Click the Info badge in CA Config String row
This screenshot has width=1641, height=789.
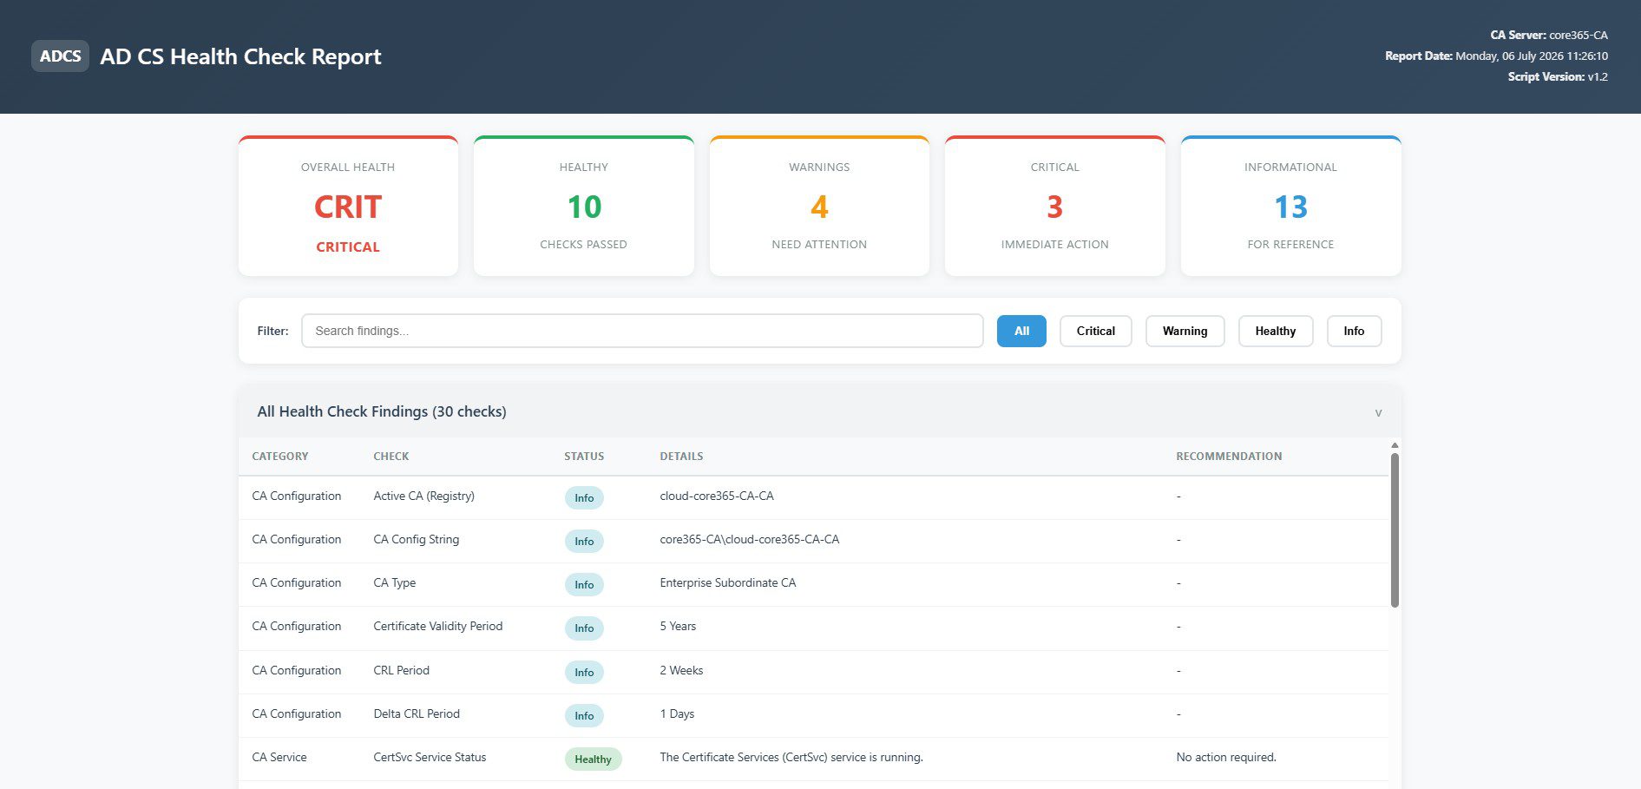[584, 542]
